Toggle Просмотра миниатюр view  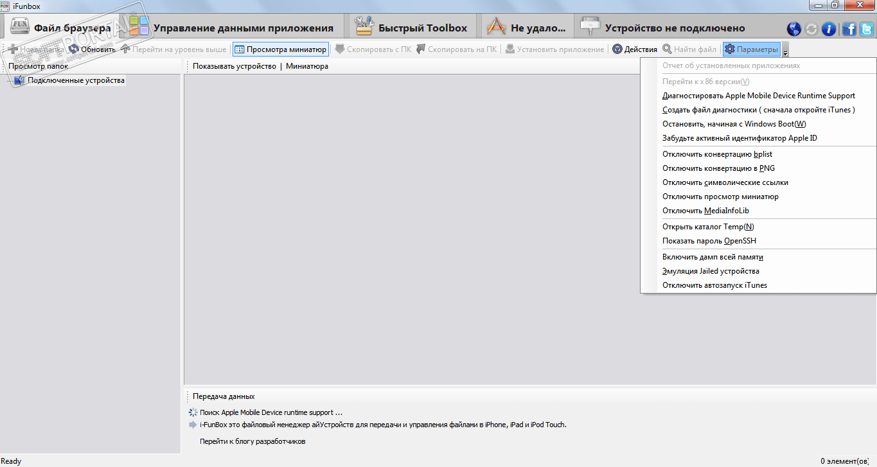pos(280,49)
